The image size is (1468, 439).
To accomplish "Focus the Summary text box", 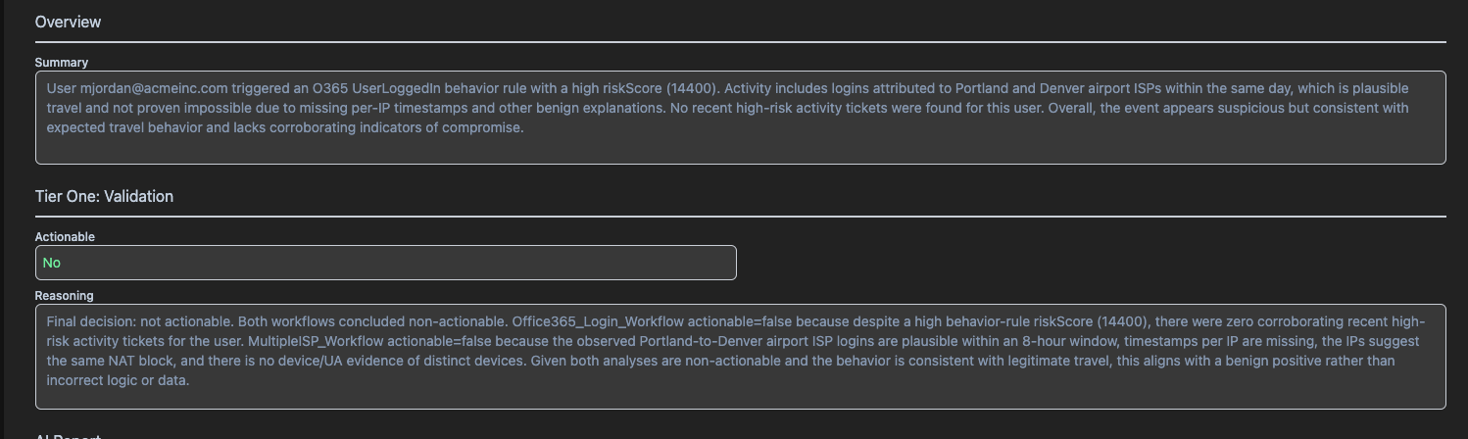I will (740, 147).
